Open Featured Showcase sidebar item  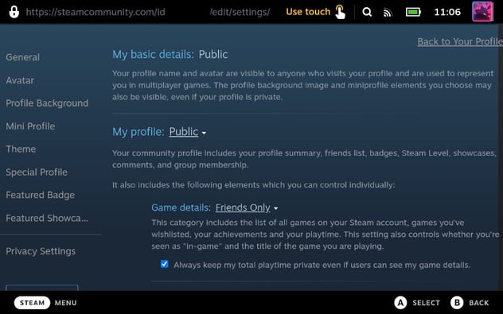(47, 218)
